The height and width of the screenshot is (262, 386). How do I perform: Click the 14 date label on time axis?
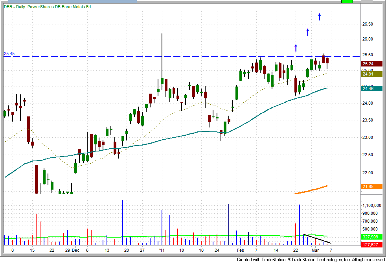coord(276,250)
